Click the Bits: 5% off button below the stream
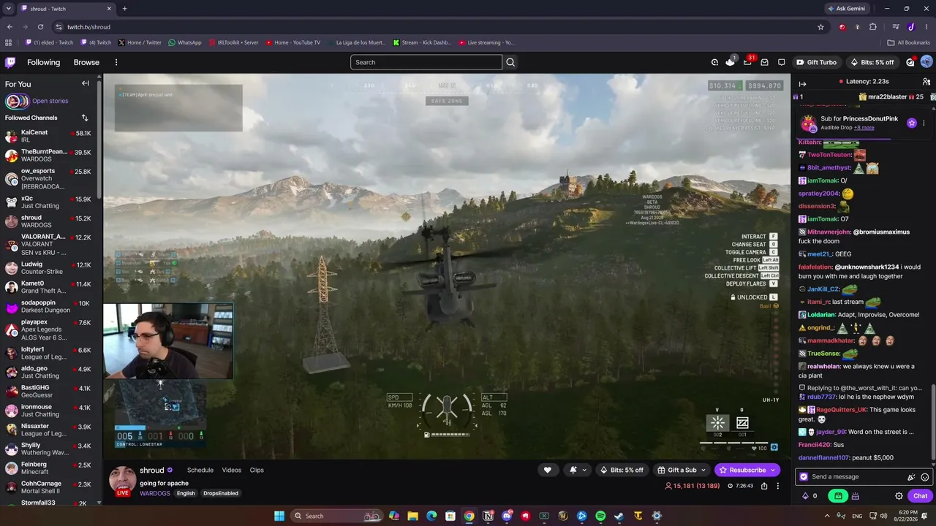Viewport: 936px width, 526px height. tap(622, 470)
